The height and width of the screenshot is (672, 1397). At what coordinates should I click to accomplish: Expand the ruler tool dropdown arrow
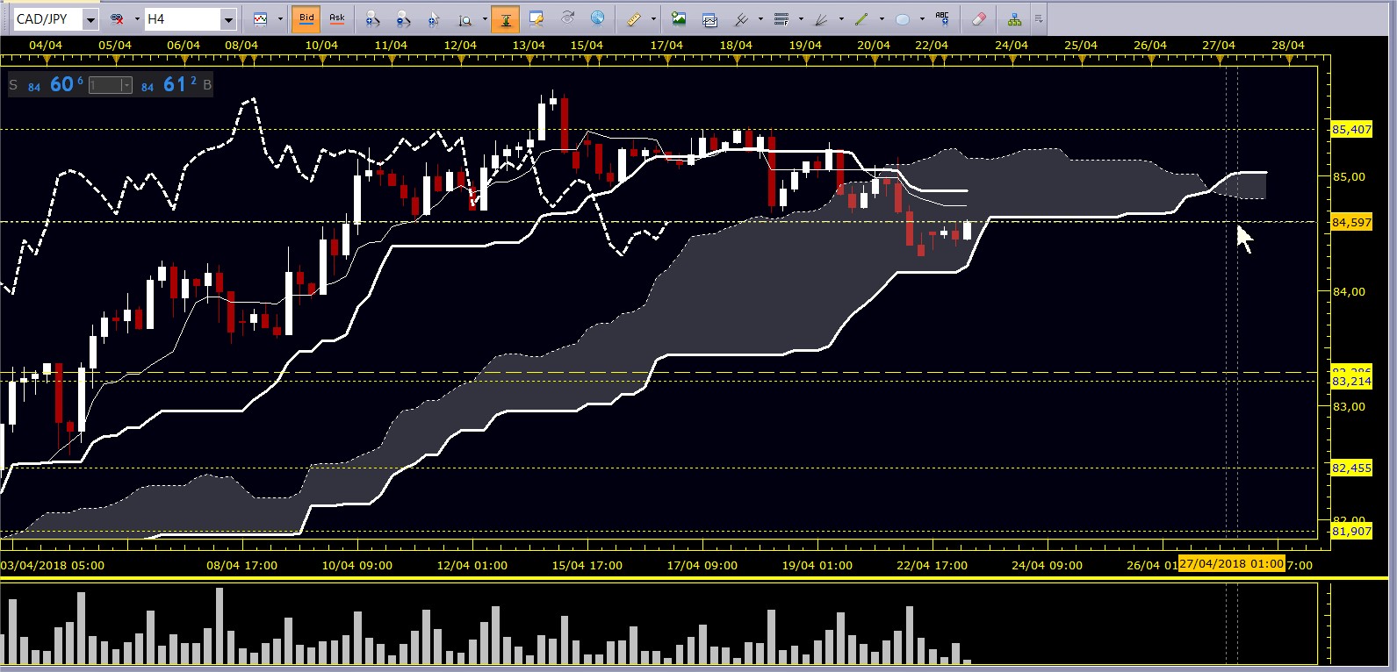pos(654,18)
